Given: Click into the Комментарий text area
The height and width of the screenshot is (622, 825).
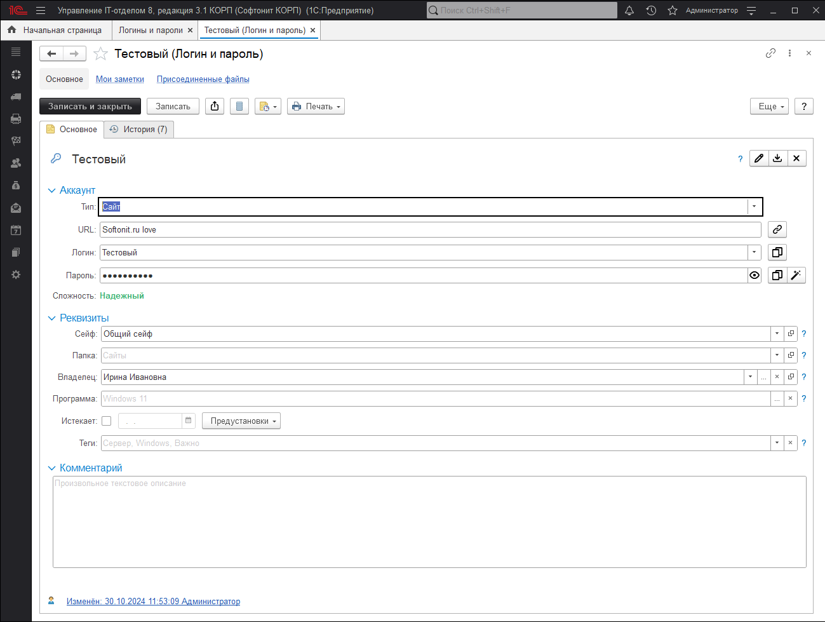Looking at the screenshot, I should pyautogui.click(x=429, y=521).
